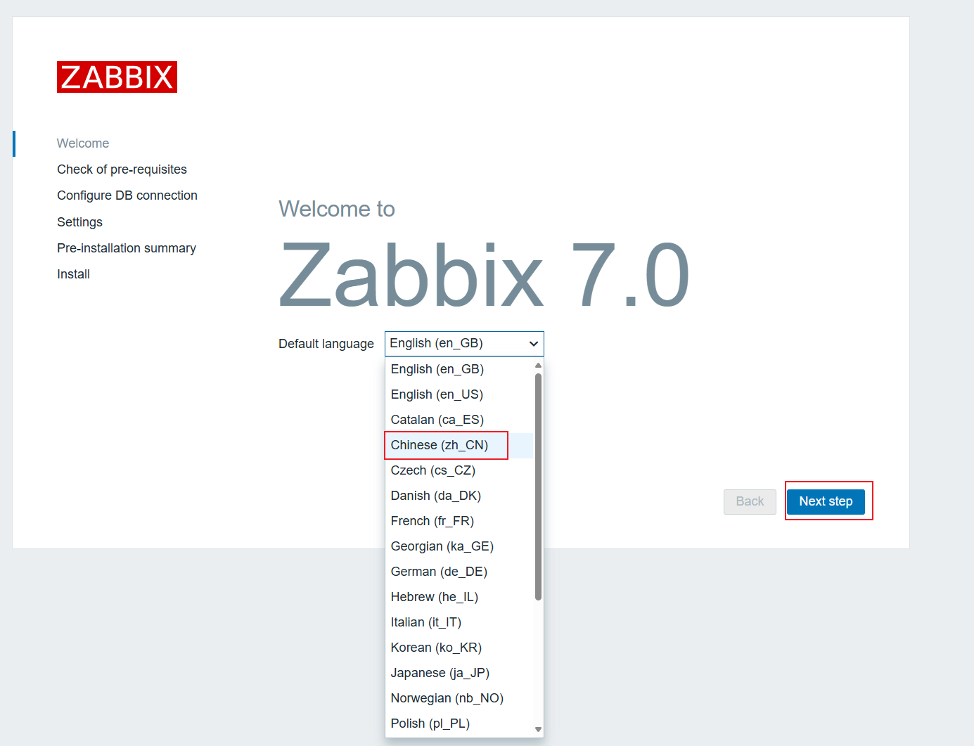Screen dimensions: 974x746
Task: Select Georgian (ka_GE) language option
Action: pyautogui.click(x=459, y=546)
